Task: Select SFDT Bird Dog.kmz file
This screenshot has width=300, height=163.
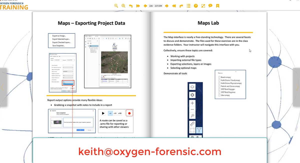Action: click(x=226, y=92)
